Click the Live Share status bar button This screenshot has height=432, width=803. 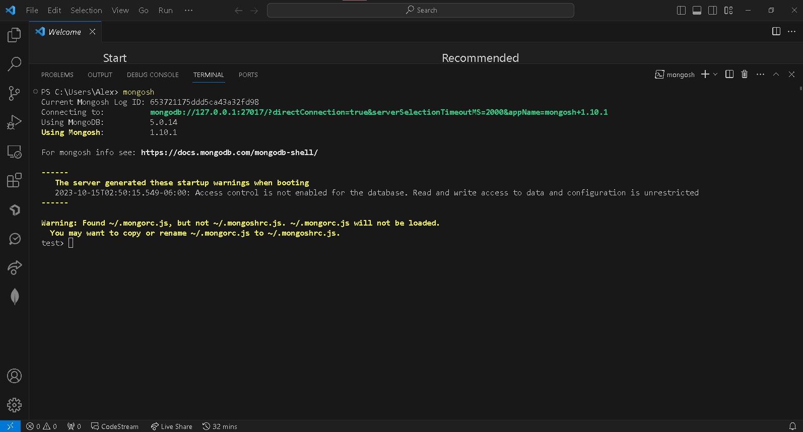(172, 426)
